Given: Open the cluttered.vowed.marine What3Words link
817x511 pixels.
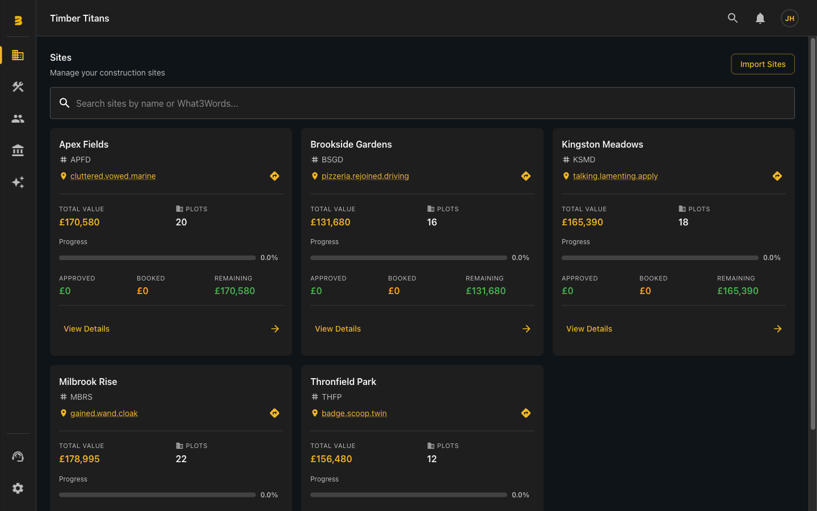Looking at the screenshot, I should pyautogui.click(x=112, y=176).
